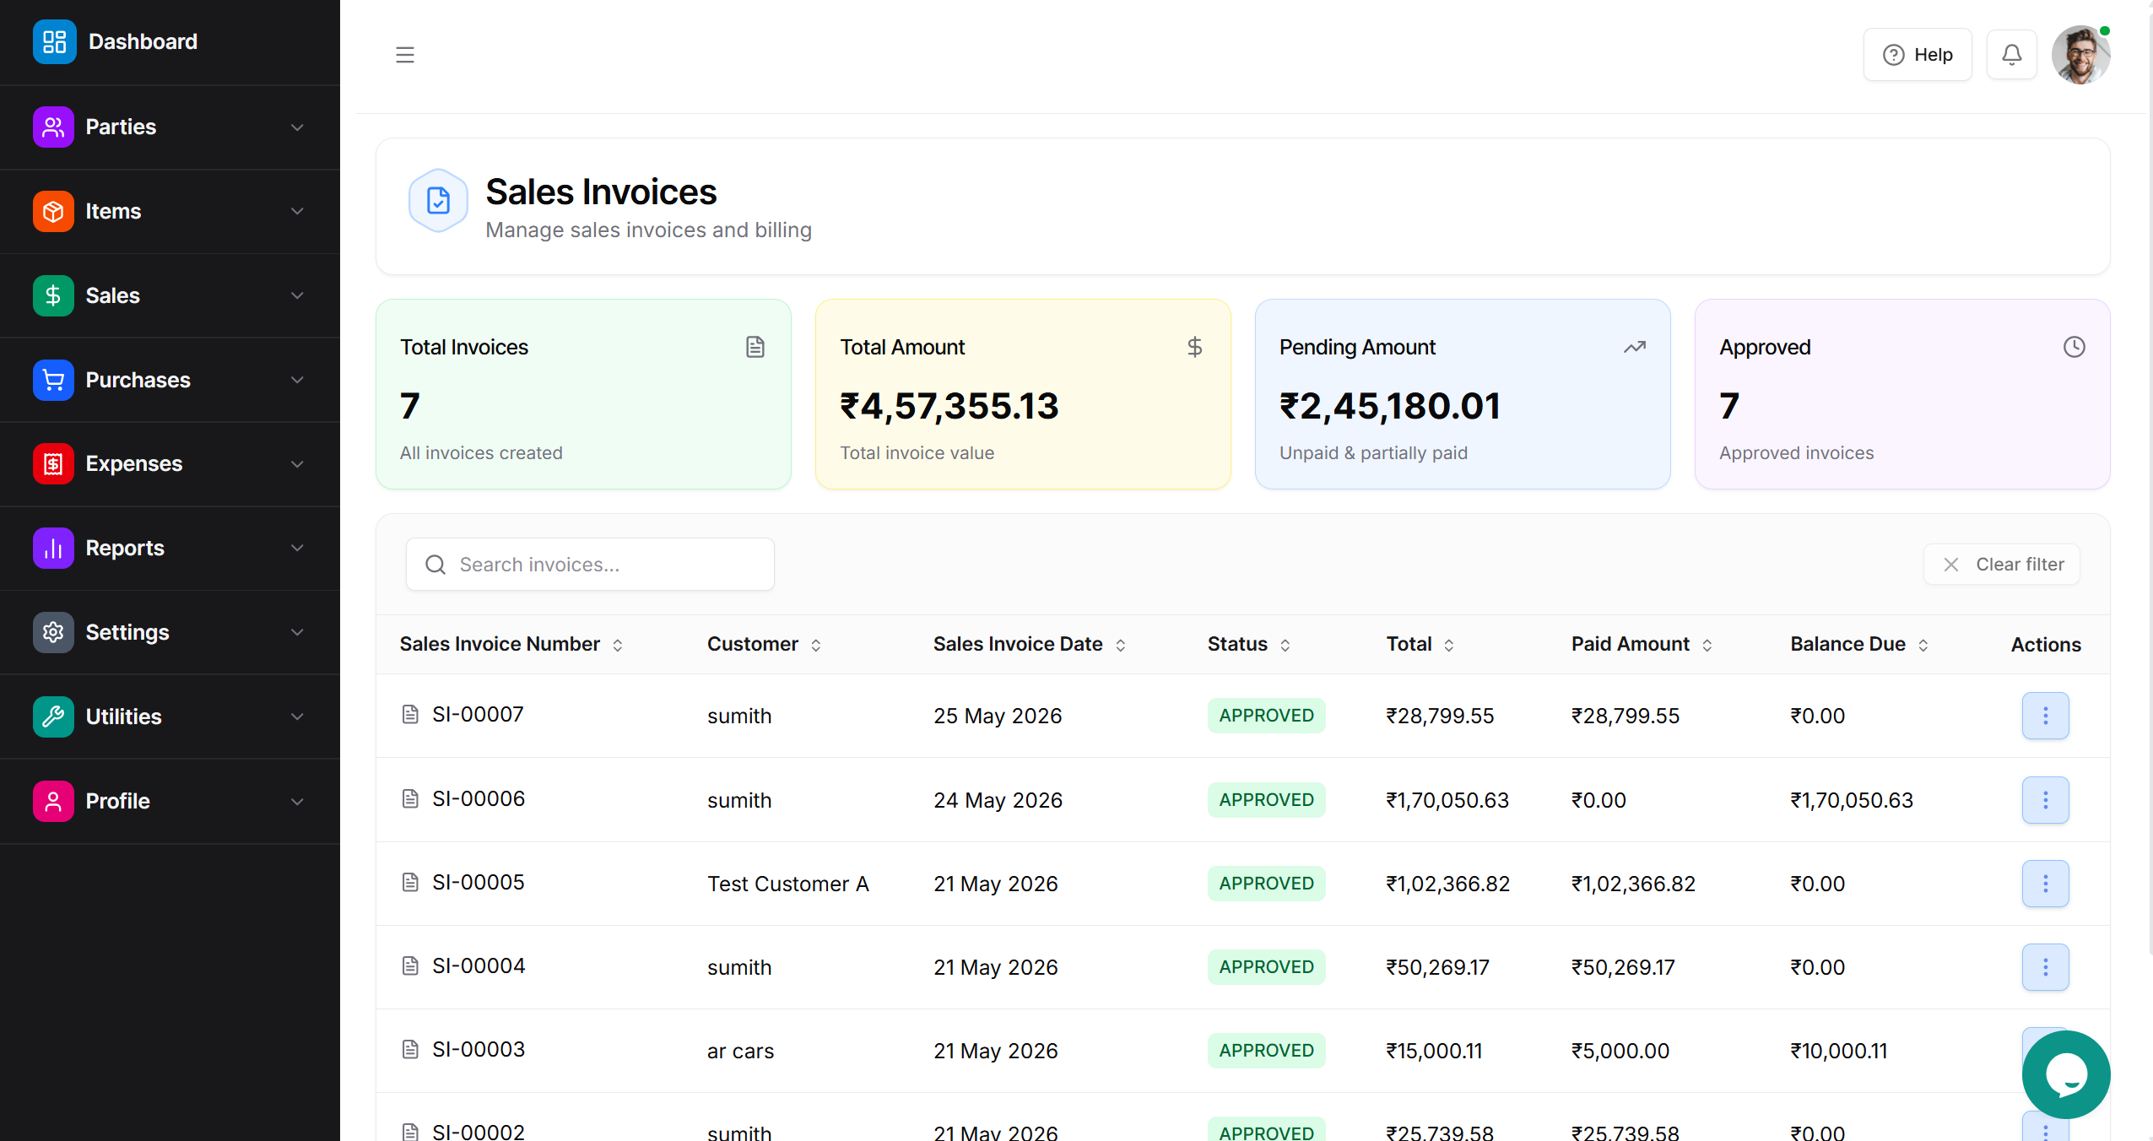Expand the Reports menu chevron
2153x1141 pixels.
pos(297,548)
